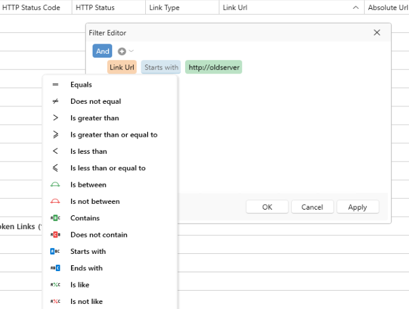This screenshot has width=409, height=309.
Task: Sort by HTTP Status Code column
Action: (36, 8)
